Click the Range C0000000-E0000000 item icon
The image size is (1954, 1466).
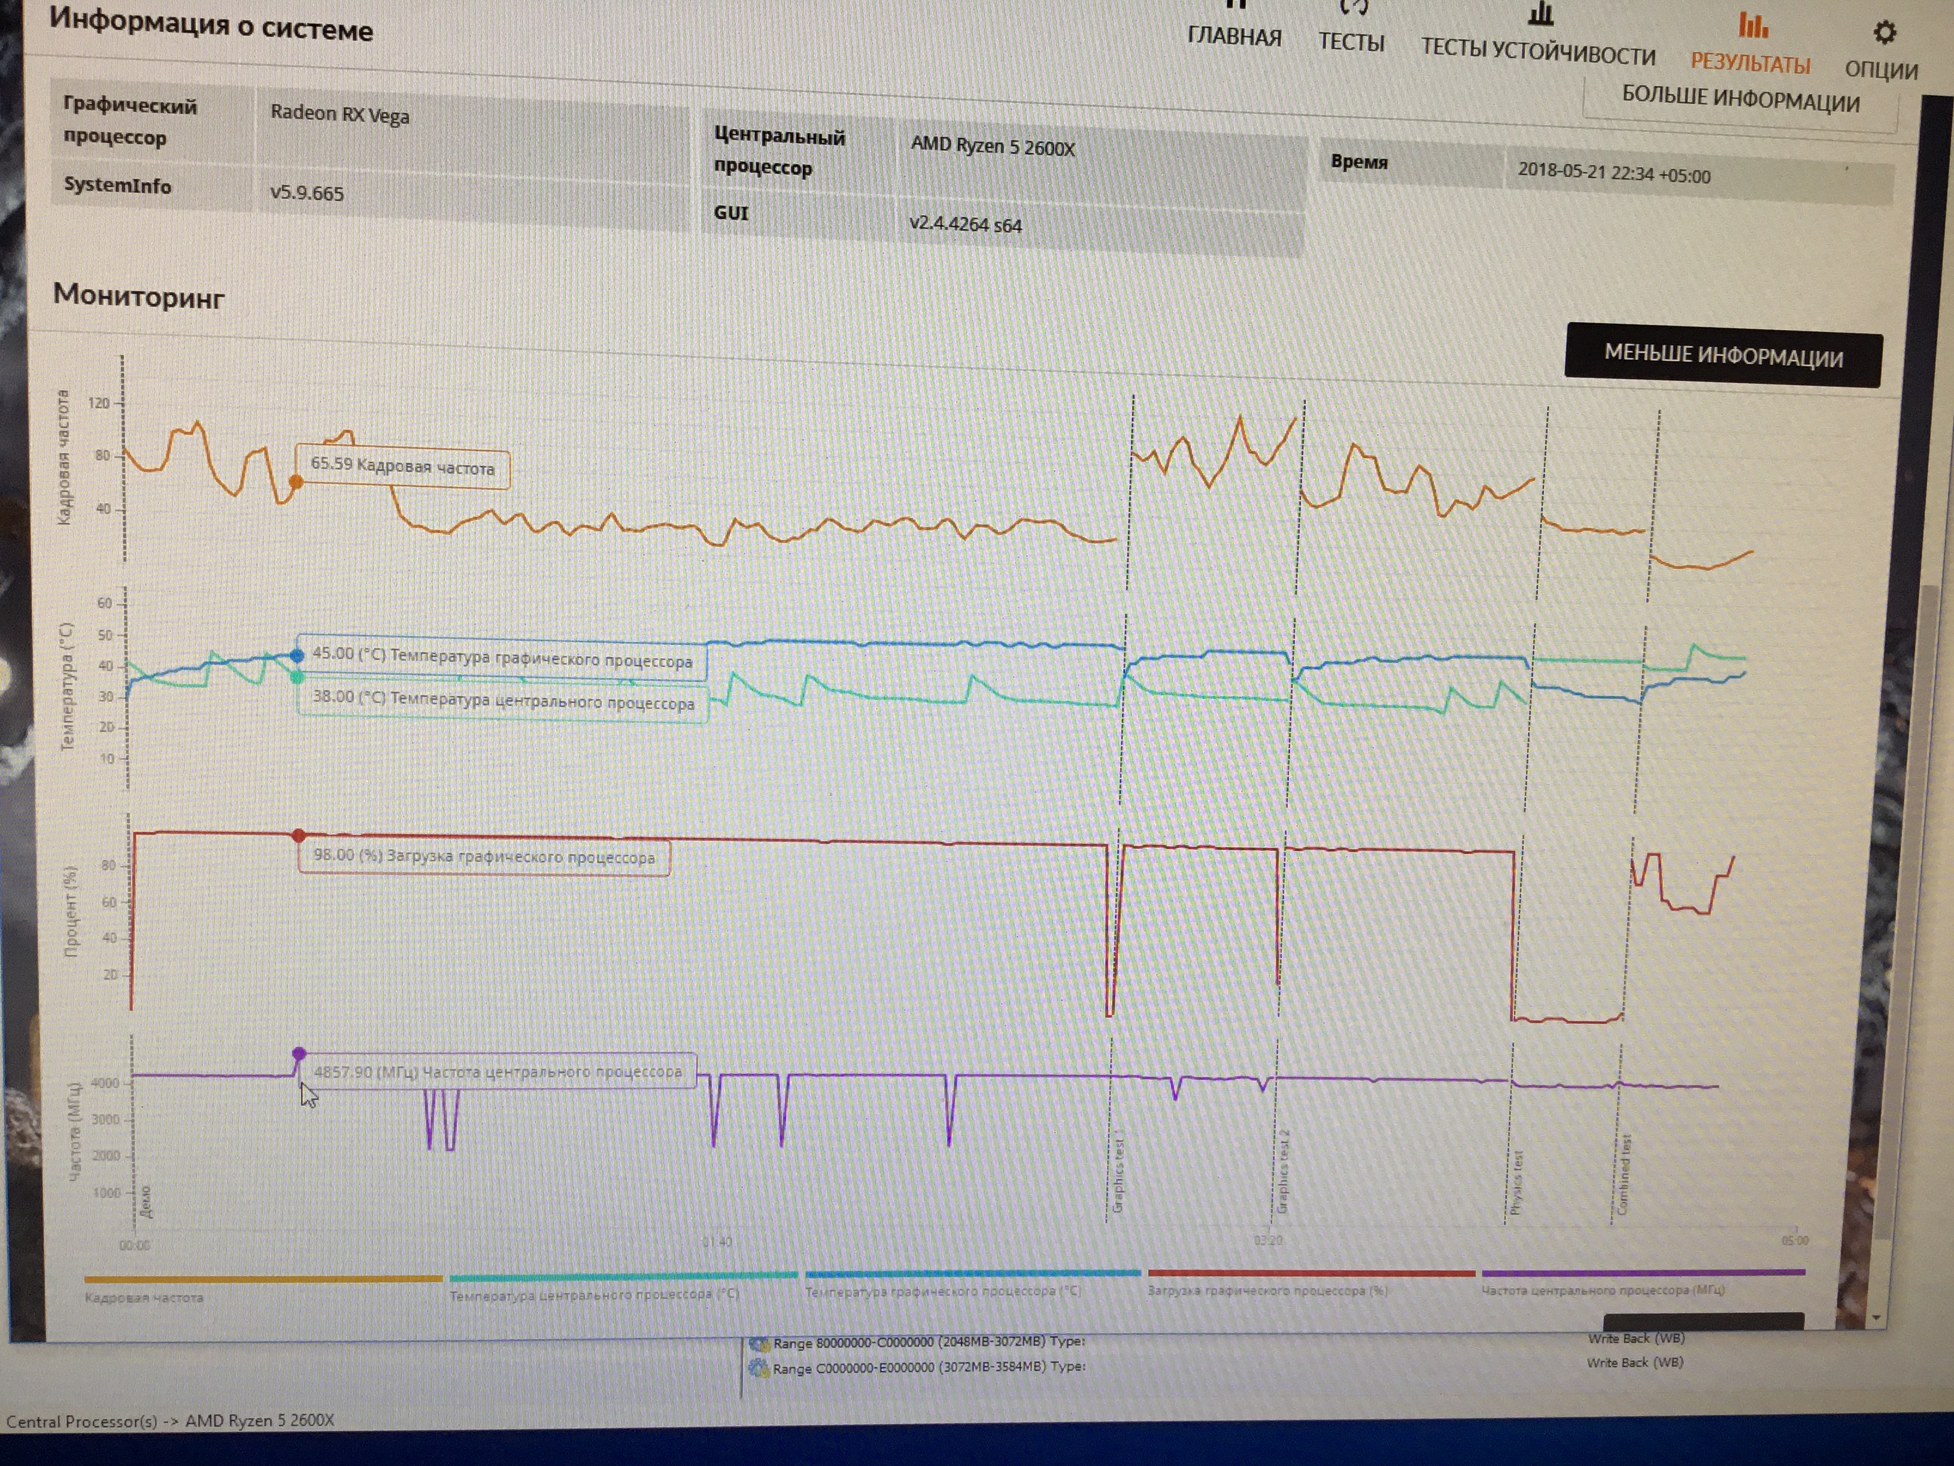(x=758, y=1369)
